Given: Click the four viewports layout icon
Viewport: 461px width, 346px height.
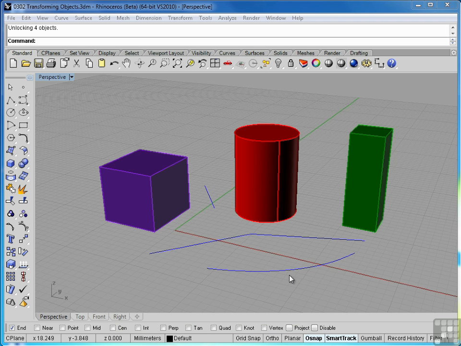Looking at the screenshot, I should 215,63.
